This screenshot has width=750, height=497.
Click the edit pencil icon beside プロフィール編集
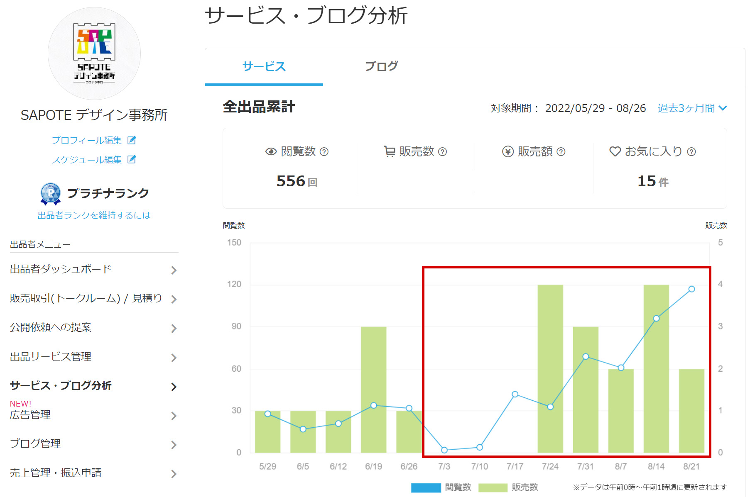(132, 140)
